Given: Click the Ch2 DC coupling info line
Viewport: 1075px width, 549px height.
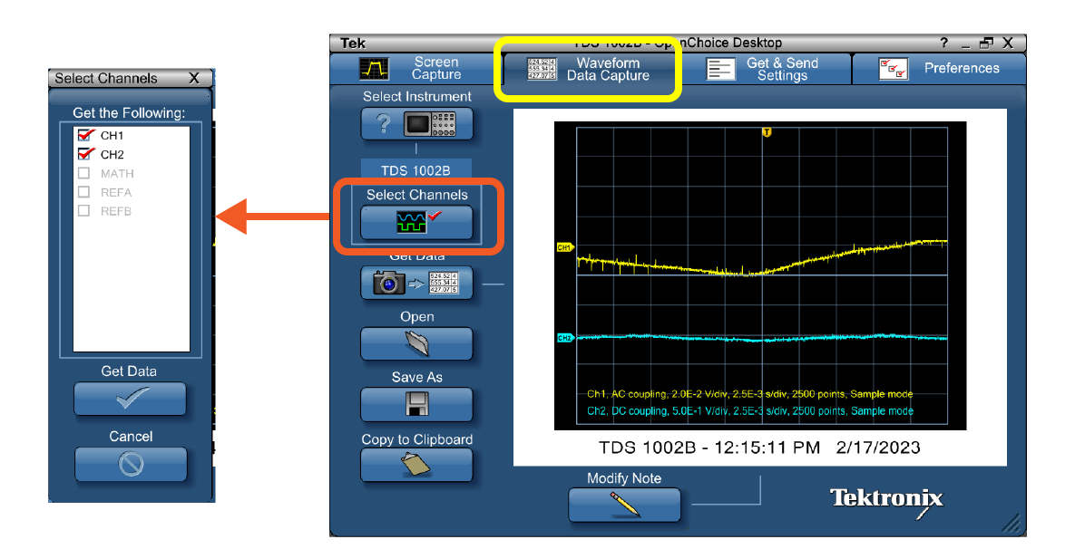Looking at the screenshot, I should click(x=750, y=411).
